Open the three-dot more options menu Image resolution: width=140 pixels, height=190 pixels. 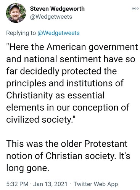click(x=135, y=9)
